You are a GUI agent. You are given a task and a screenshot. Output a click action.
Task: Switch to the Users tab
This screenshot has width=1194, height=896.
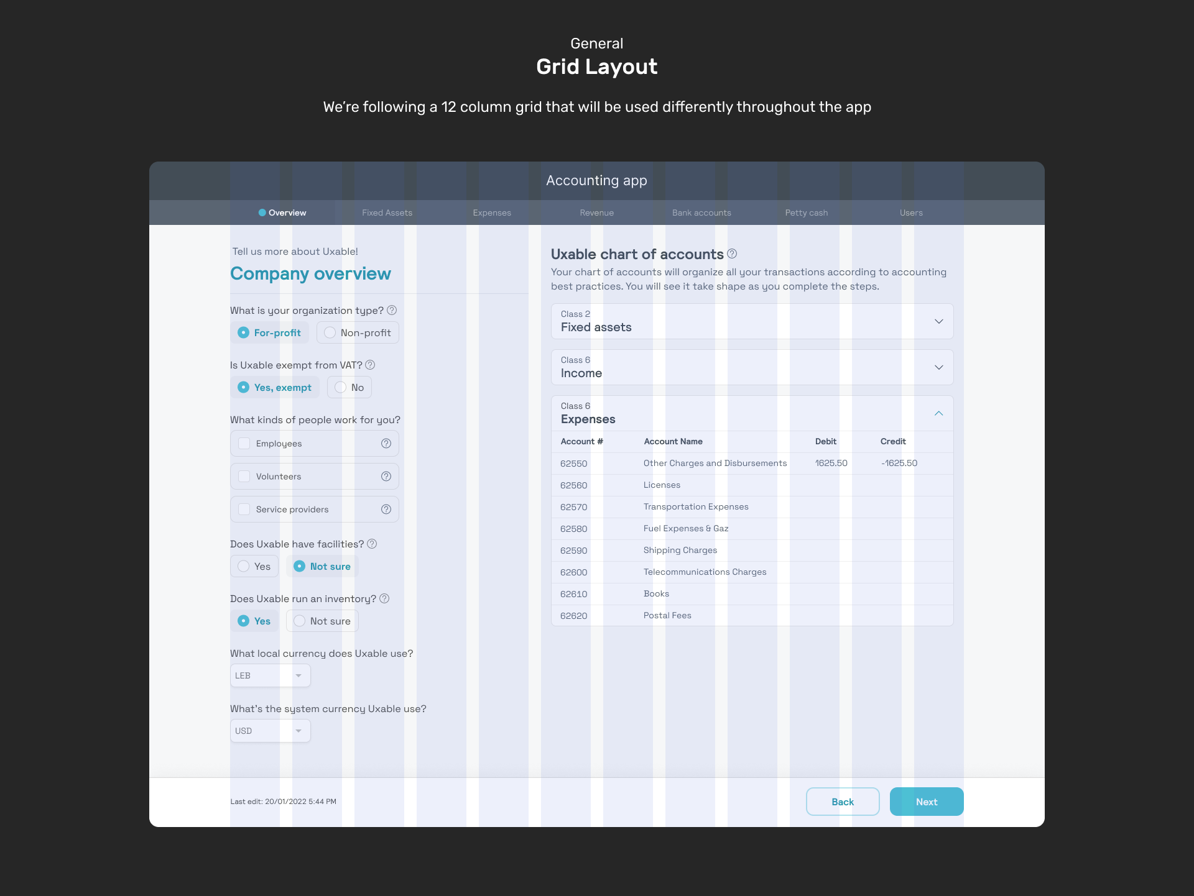(x=910, y=212)
